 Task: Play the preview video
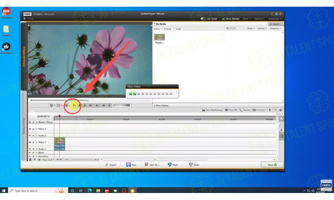point(97,105)
